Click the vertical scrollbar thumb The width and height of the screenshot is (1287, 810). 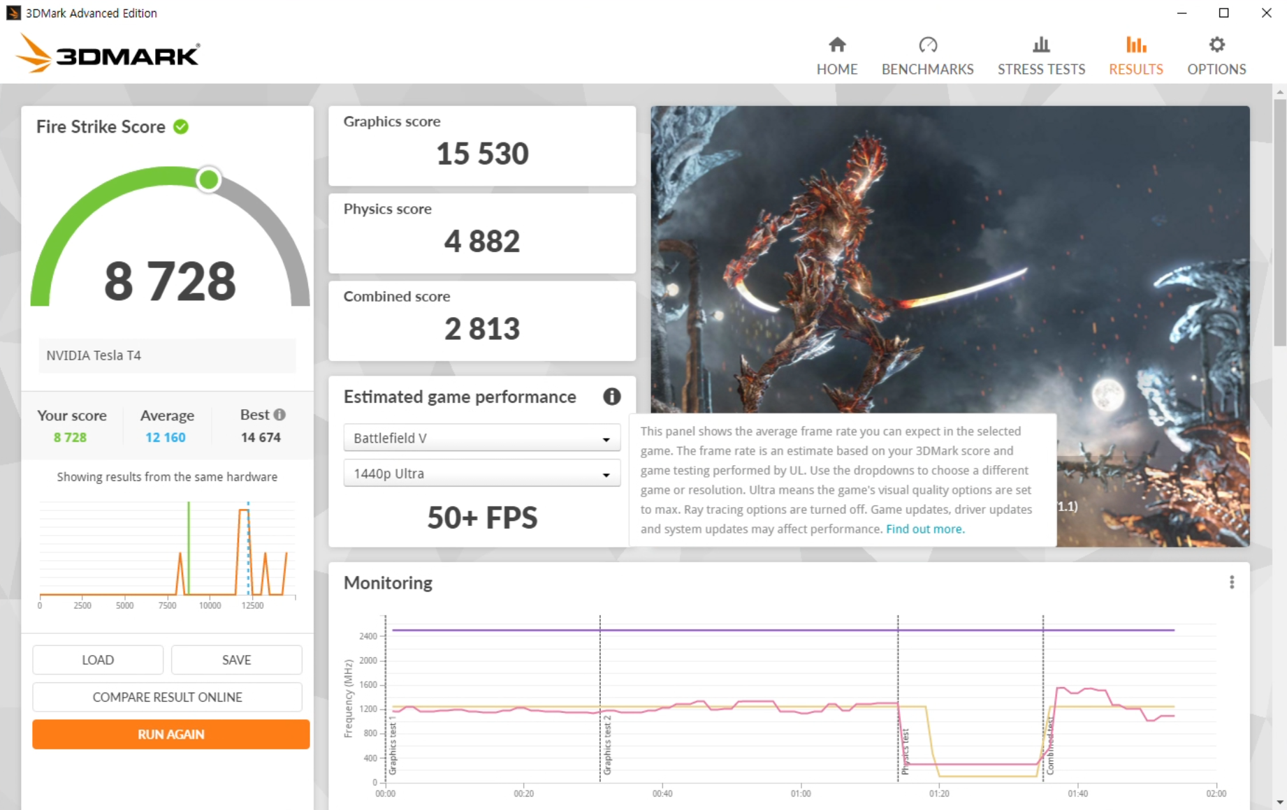click(1280, 222)
